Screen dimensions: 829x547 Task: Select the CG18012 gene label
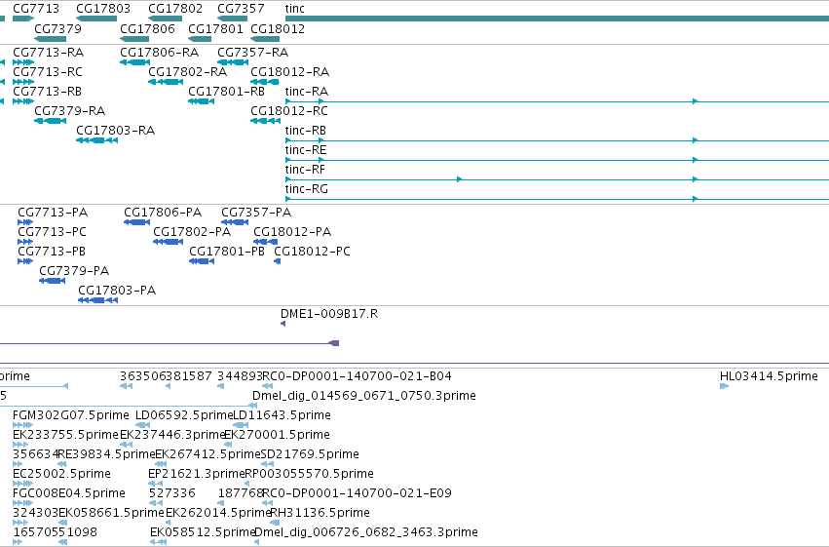click(x=278, y=28)
